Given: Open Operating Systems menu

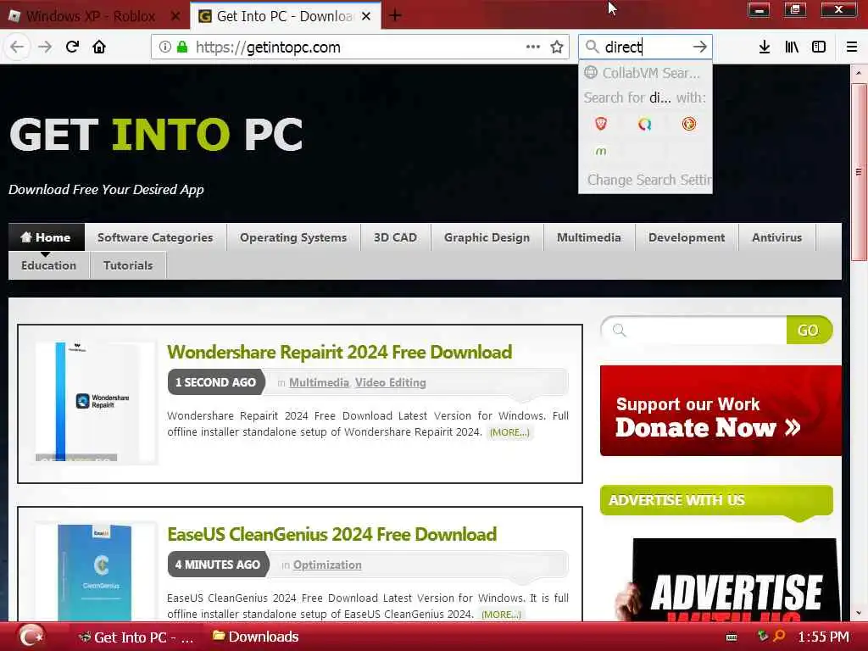Looking at the screenshot, I should tap(293, 237).
